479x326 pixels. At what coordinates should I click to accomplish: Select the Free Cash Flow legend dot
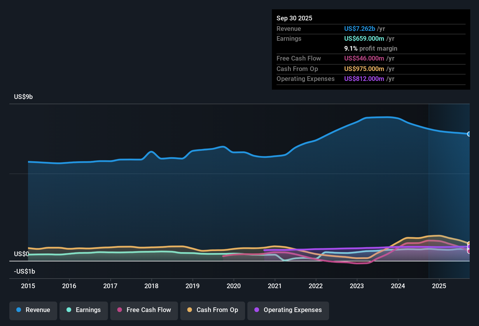pos(119,310)
